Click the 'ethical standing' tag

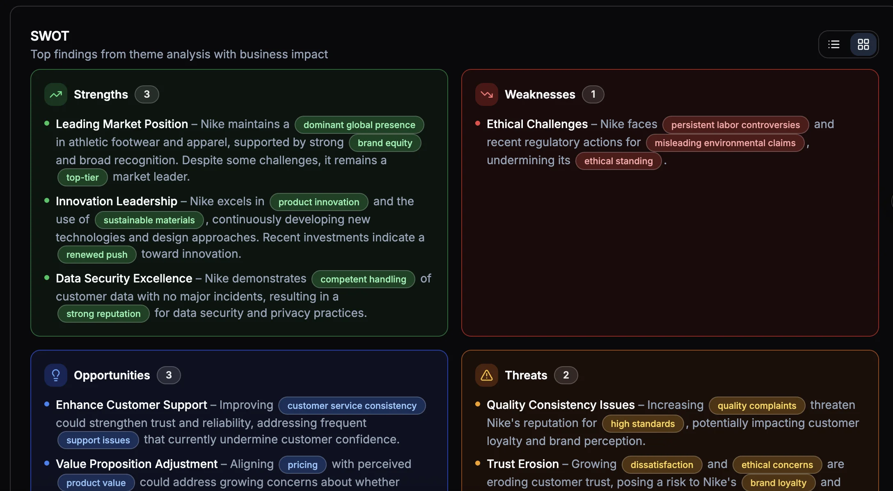click(618, 161)
